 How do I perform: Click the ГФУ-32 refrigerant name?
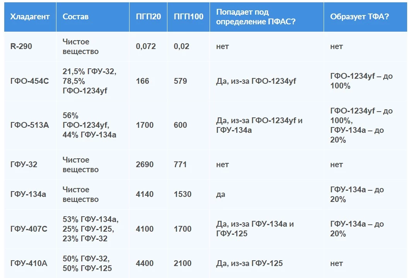(x=24, y=164)
